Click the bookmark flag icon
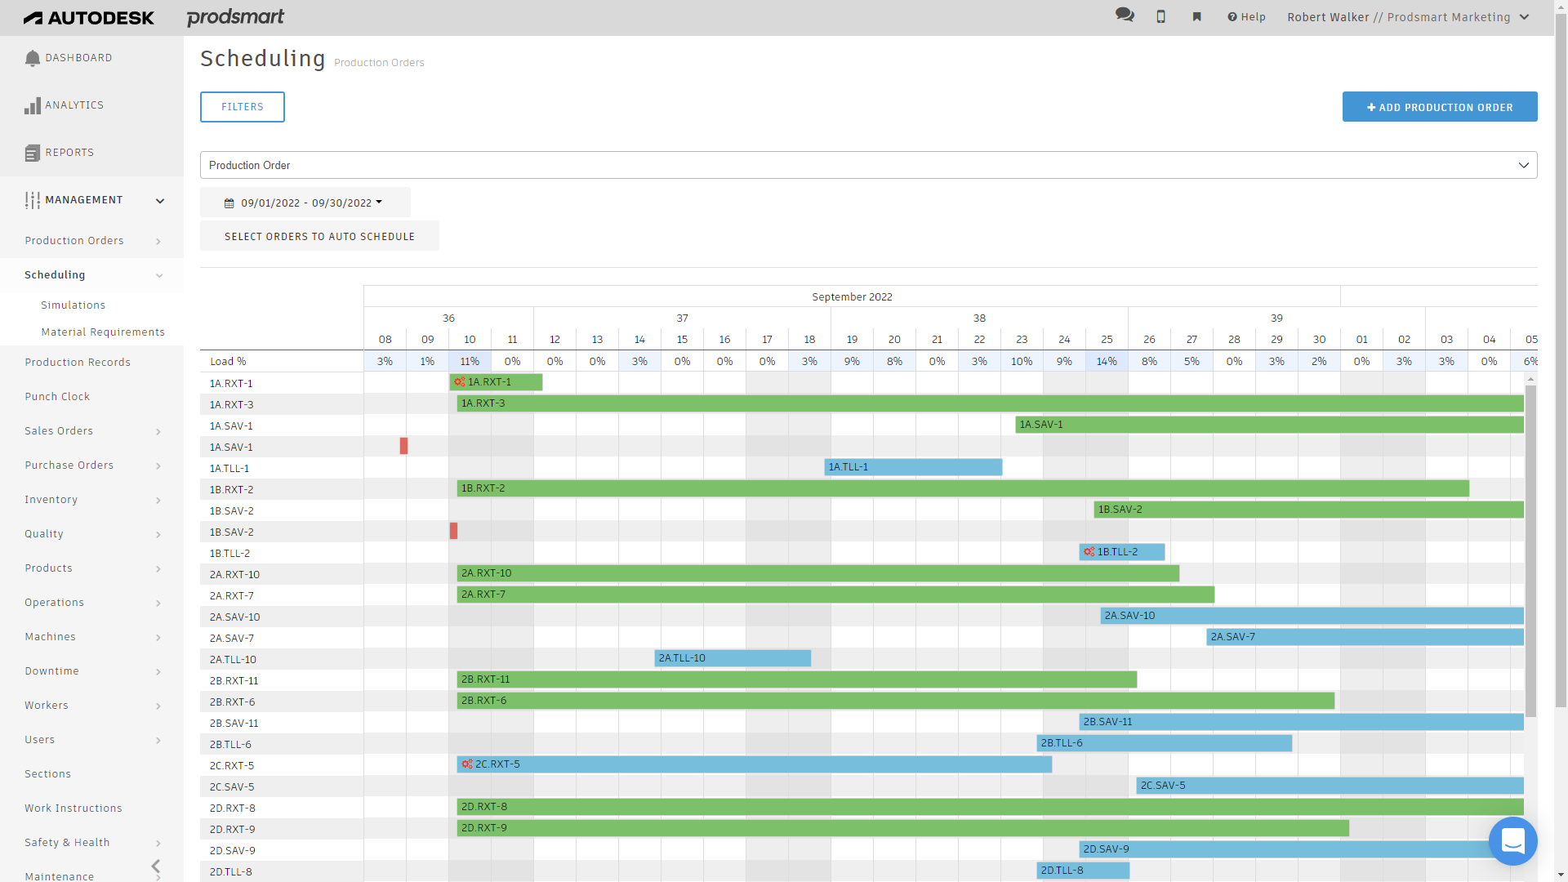This screenshot has width=1568, height=882. 1196,16
